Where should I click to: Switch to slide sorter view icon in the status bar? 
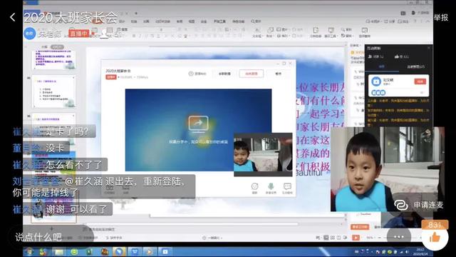point(333,238)
